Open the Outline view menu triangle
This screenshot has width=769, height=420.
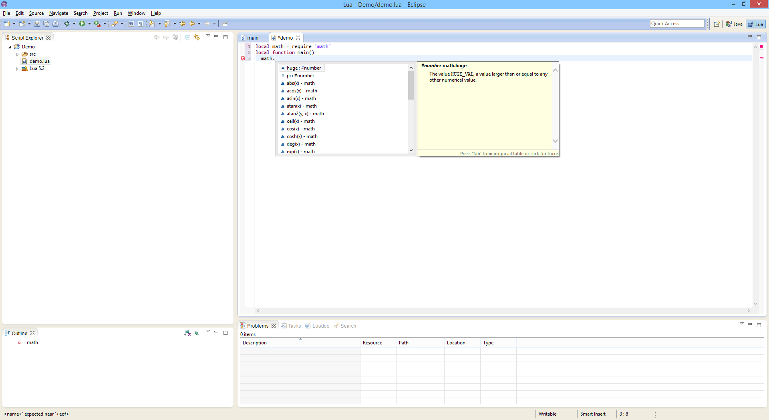click(x=208, y=331)
